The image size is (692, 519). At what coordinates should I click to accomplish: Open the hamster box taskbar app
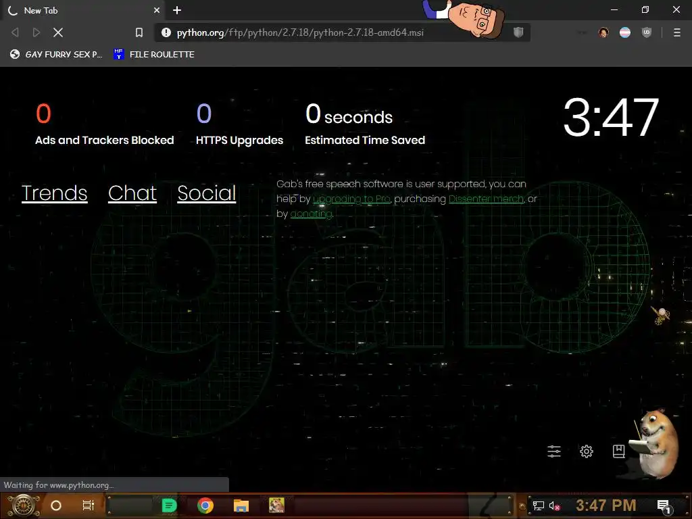(276, 505)
